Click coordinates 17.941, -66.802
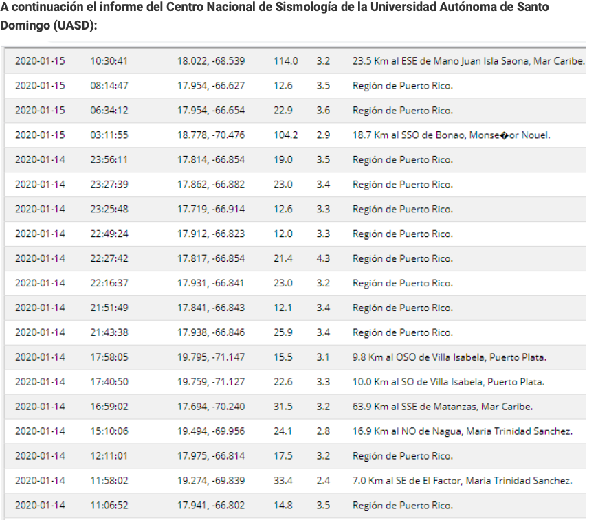Image resolution: width=598 pixels, height=520 pixels. click(x=211, y=506)
